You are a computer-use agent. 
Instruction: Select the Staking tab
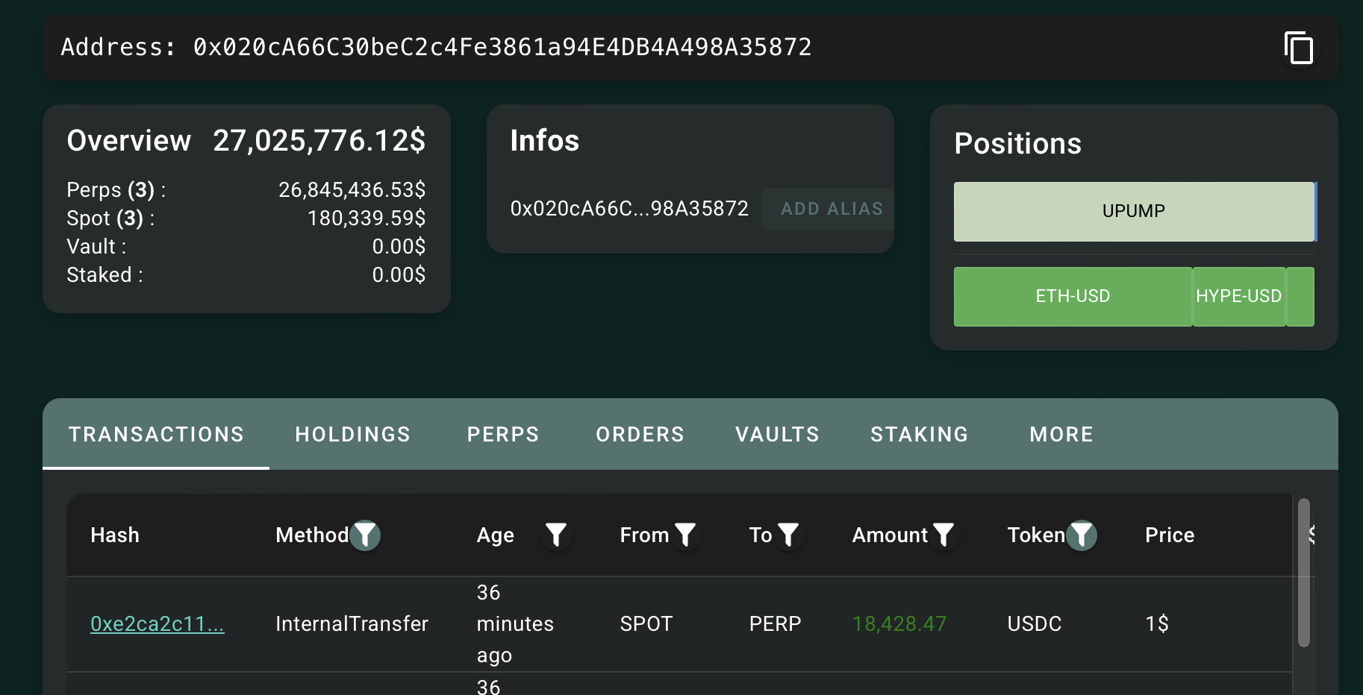pyautogui.click(x=919, y=434)
